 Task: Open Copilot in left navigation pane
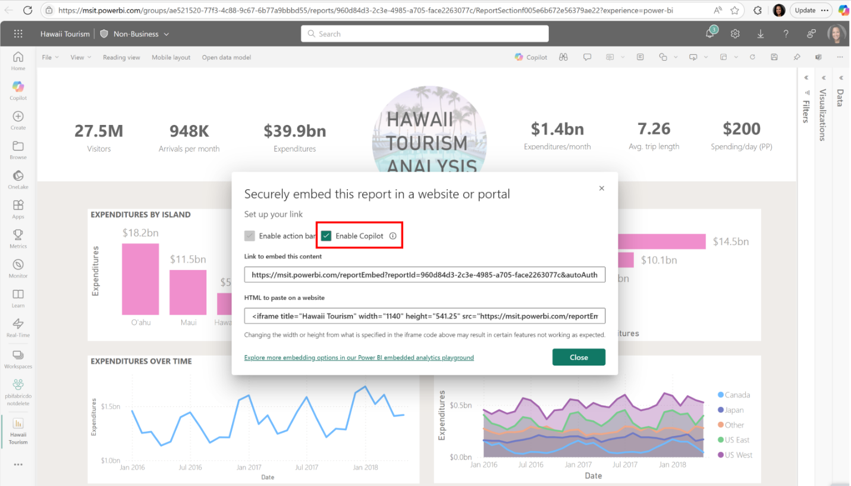(x=18, y=90)
